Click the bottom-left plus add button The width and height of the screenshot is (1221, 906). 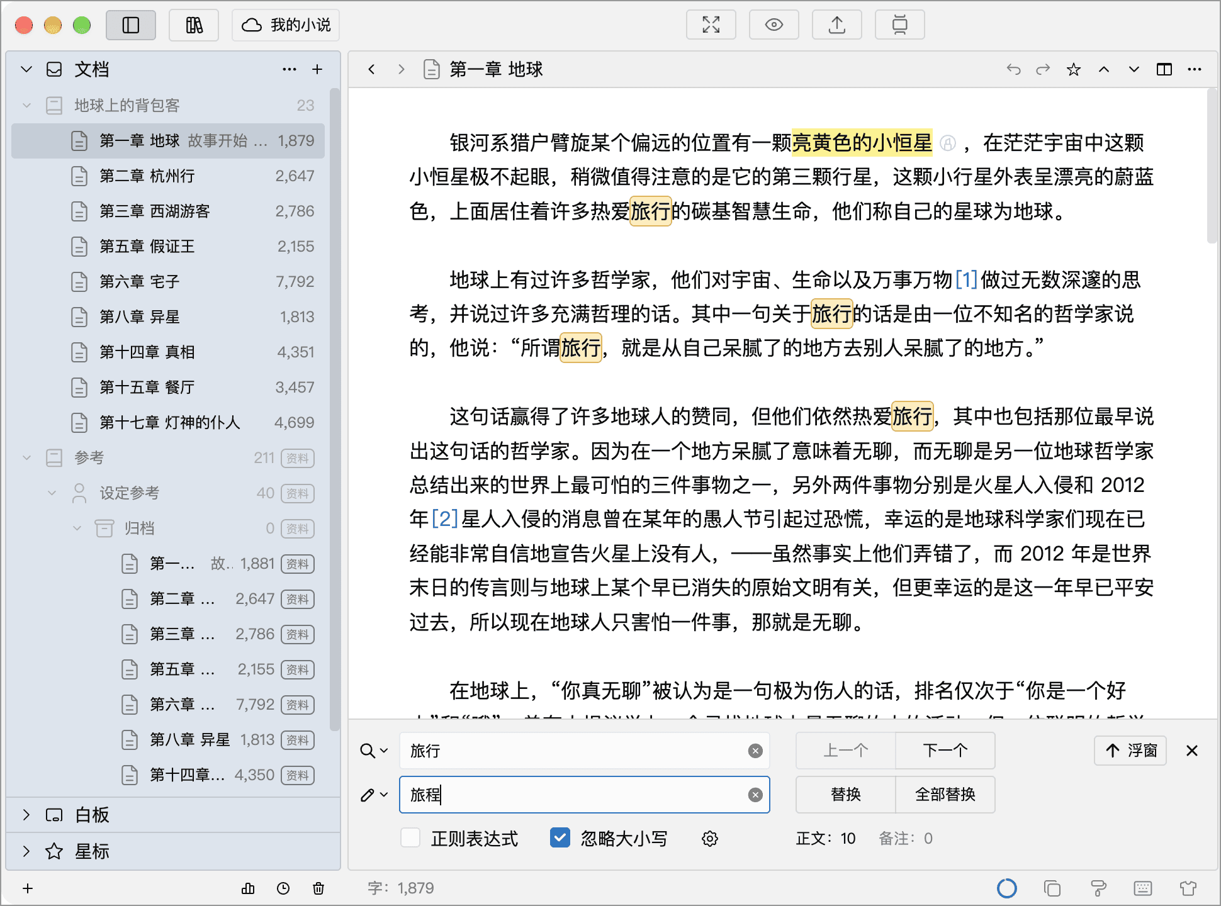(28, 888)
